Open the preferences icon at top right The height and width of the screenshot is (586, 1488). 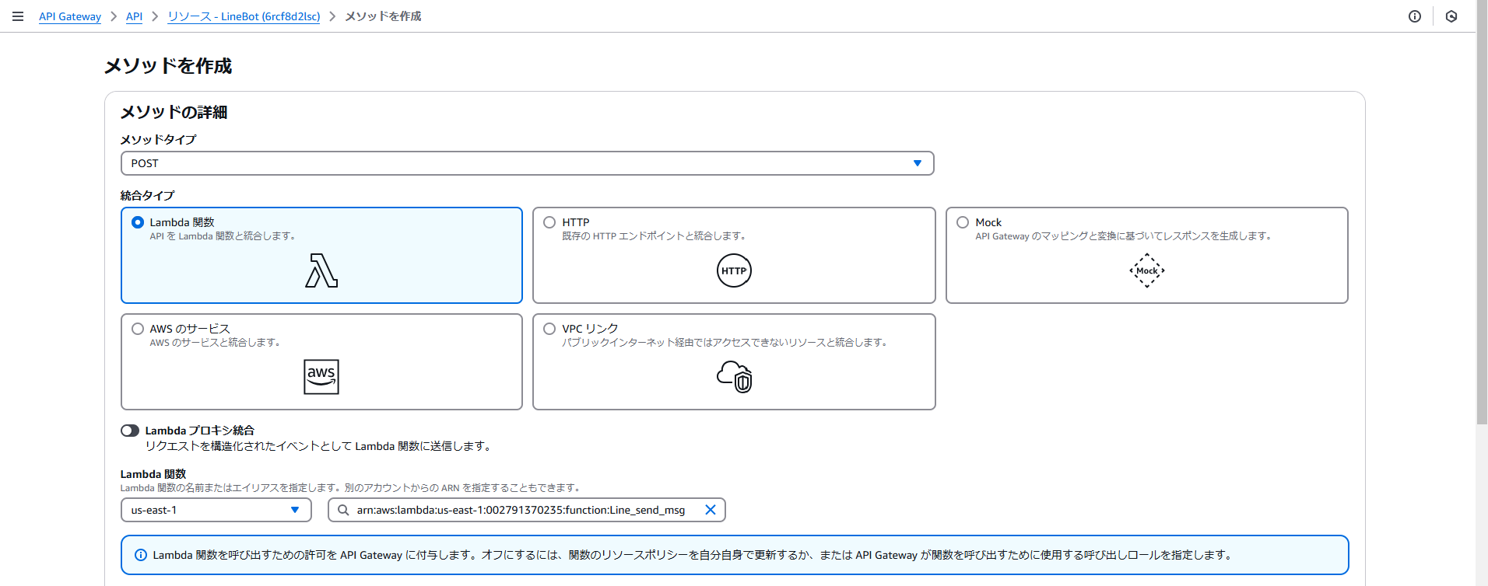pos(1451,16)
